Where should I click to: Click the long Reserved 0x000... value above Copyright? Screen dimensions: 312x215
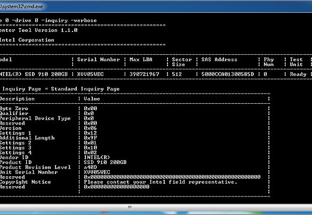click(172, 177)
